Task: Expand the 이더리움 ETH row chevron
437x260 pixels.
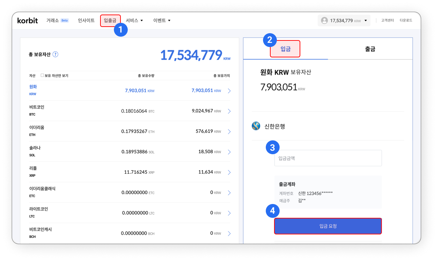Action: (x=229, y=131)
